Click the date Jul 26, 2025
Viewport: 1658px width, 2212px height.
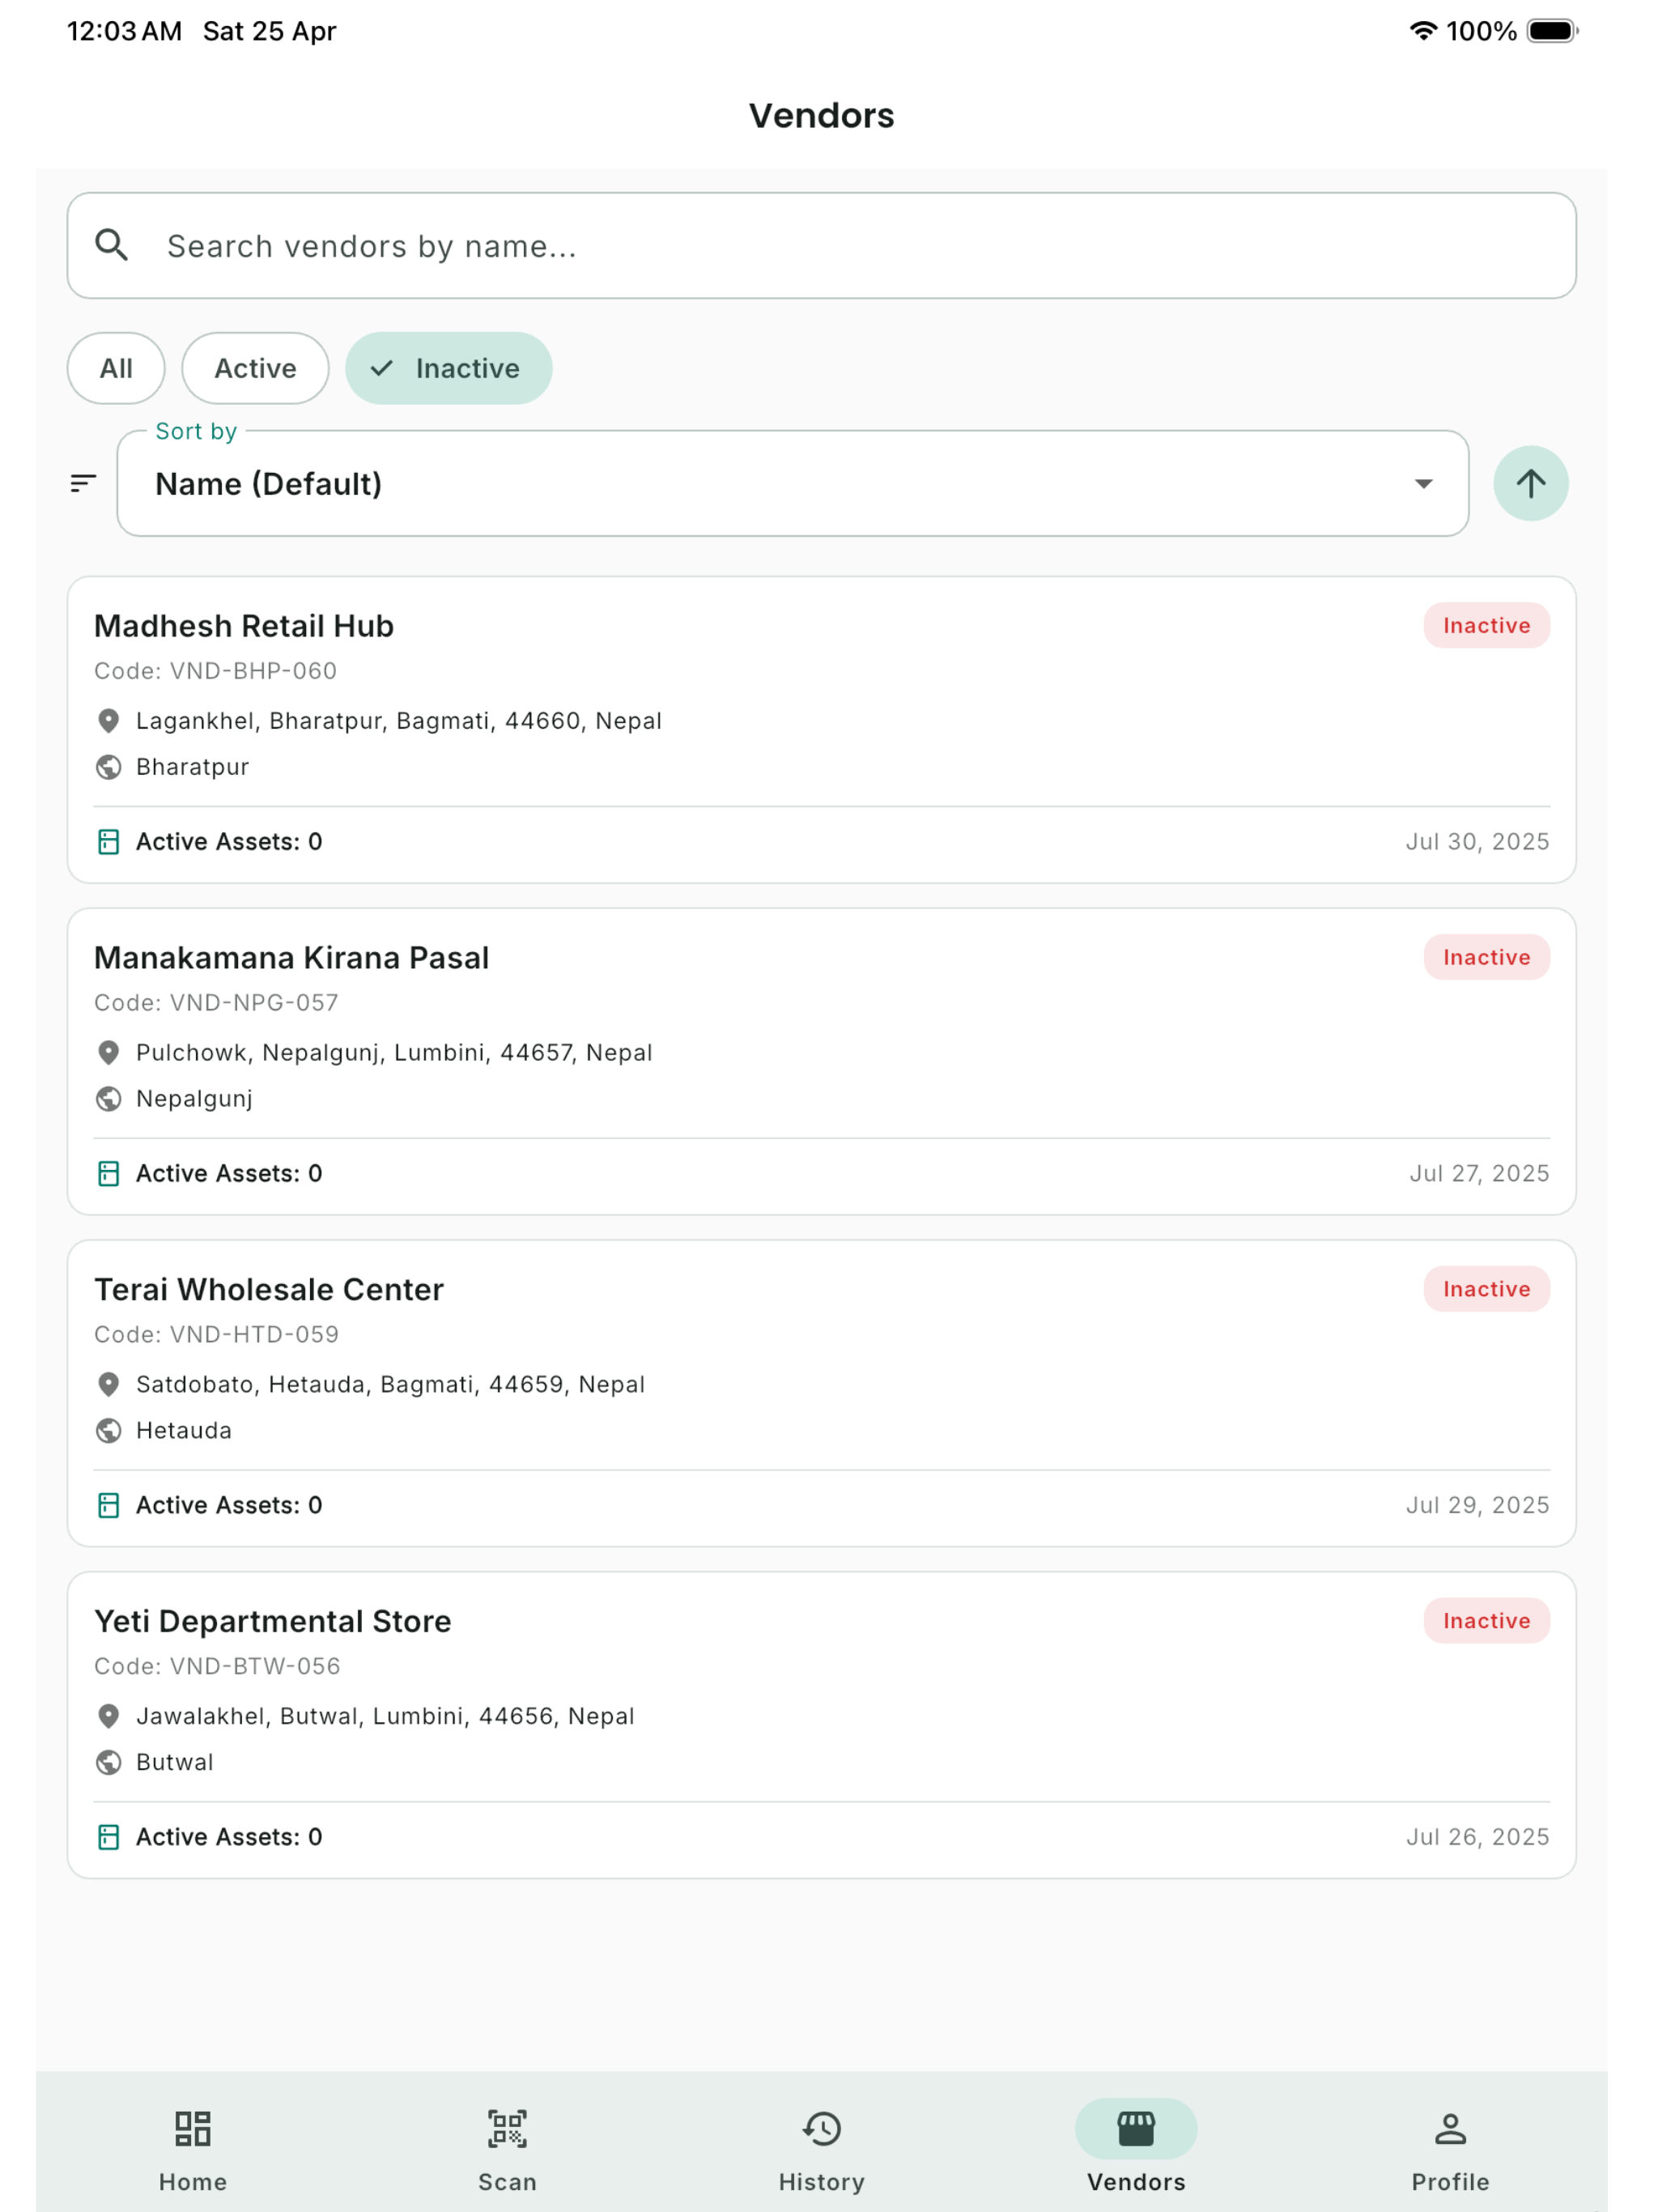pos(1477,1837)
